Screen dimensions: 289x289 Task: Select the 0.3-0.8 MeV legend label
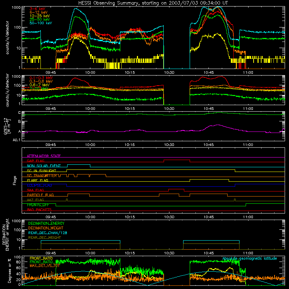41,81
